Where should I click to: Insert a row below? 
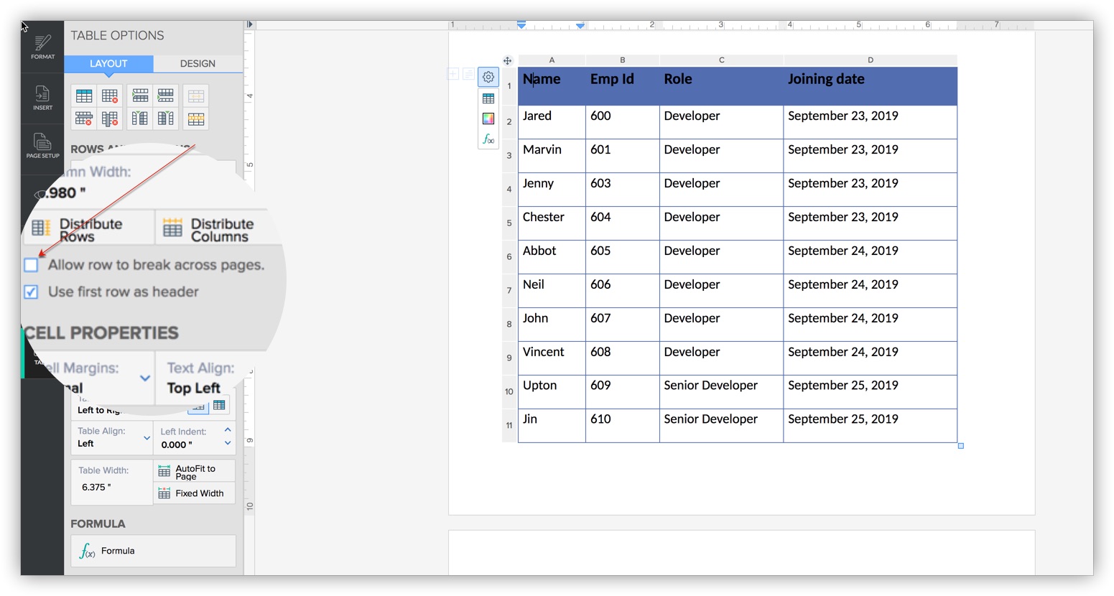pos(166,96)
